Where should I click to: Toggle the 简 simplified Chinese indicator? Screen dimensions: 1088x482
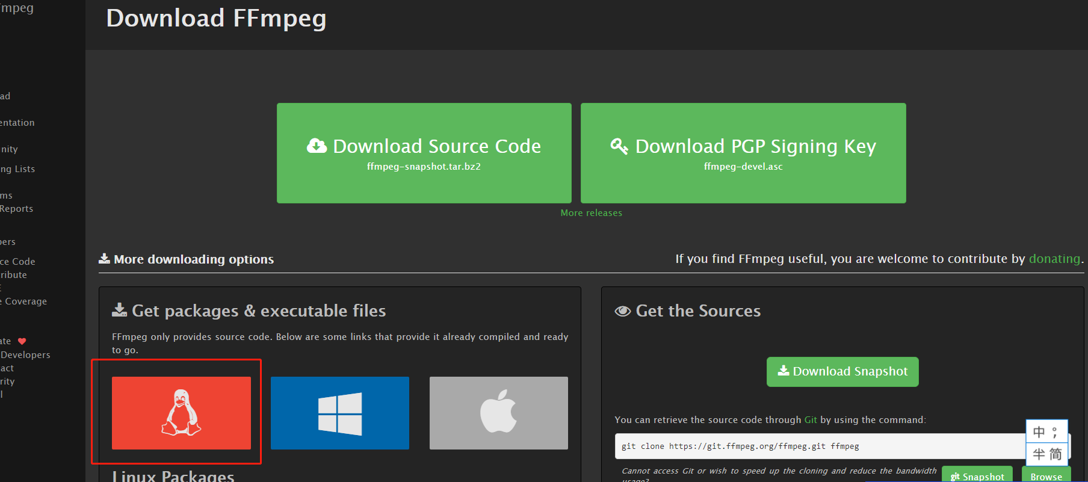click(x=1056, y=454)
